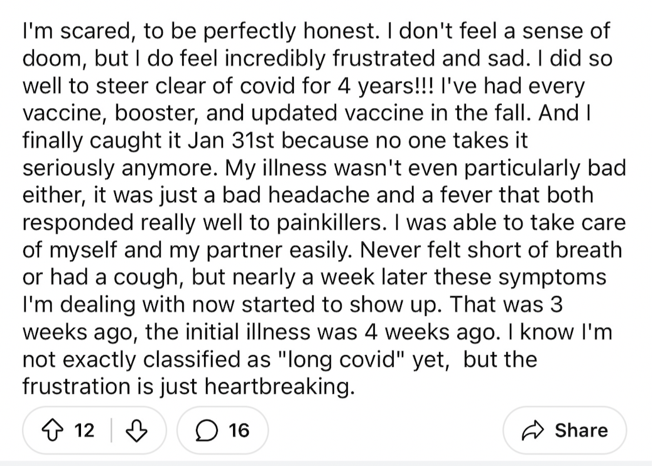Click the vote pill divider between arrows
The width and height of the screenshot is (672, 466).
click(111, 430)
